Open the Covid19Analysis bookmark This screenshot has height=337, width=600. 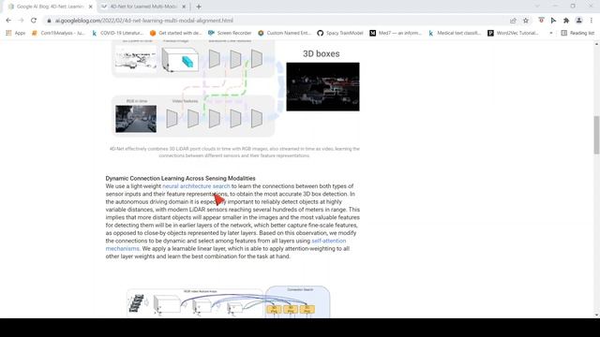tap(58, 34)
